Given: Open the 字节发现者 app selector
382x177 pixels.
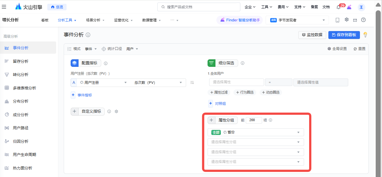Looking at the screenshot, I should (x=297, y=20).
